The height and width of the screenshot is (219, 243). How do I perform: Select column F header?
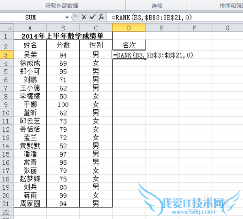pyautogui.click(x=195, y=28)
